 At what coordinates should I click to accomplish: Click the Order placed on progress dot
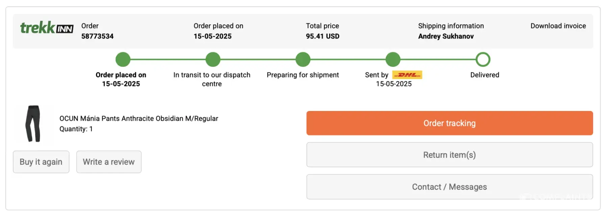coord(123,60)
